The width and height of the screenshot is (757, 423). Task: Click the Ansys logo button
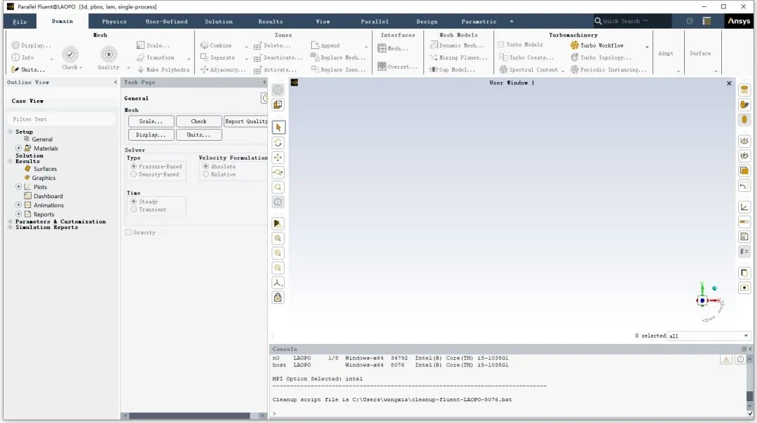738,22
